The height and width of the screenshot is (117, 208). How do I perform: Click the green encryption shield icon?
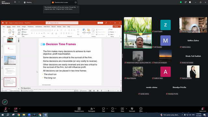181,2
